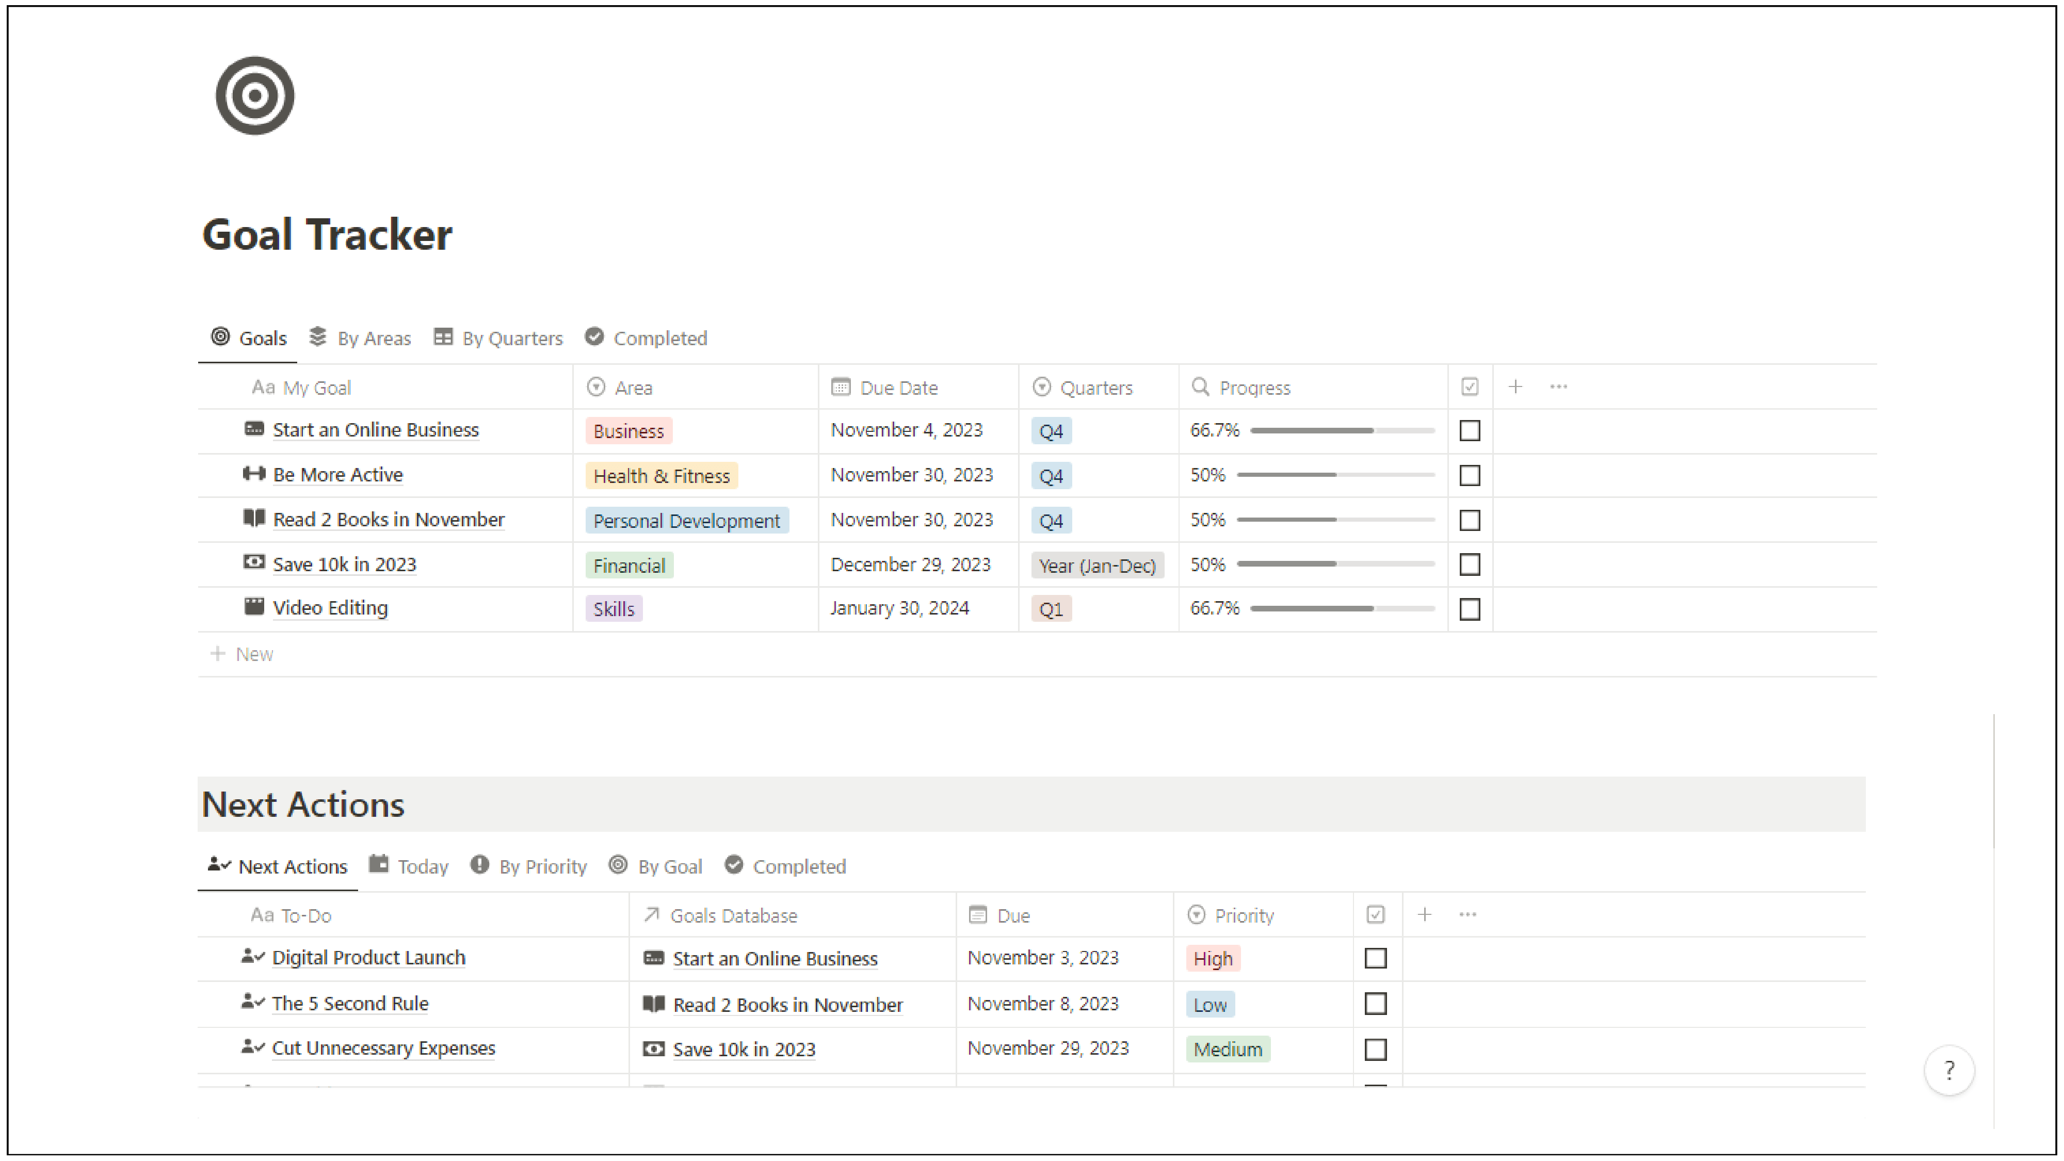Screen dimensions: 2064x1161
Task: Open the Due Date column header menu
Action: pos(898,387)
